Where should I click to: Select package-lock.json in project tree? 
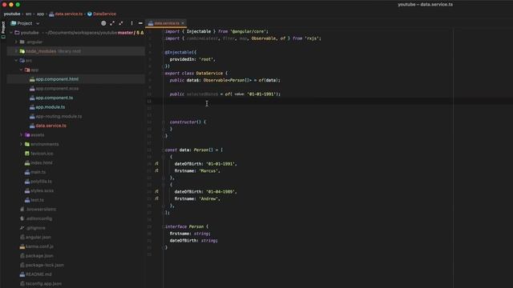(x=45, y=265)
